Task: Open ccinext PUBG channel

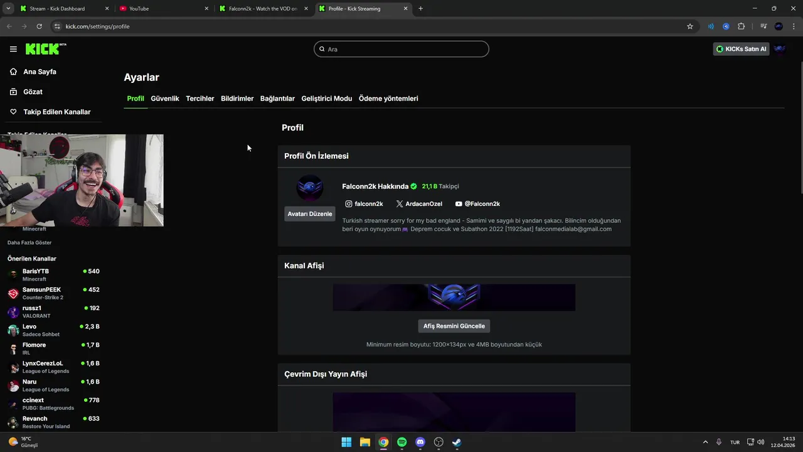Action: (x=53, y=404)
